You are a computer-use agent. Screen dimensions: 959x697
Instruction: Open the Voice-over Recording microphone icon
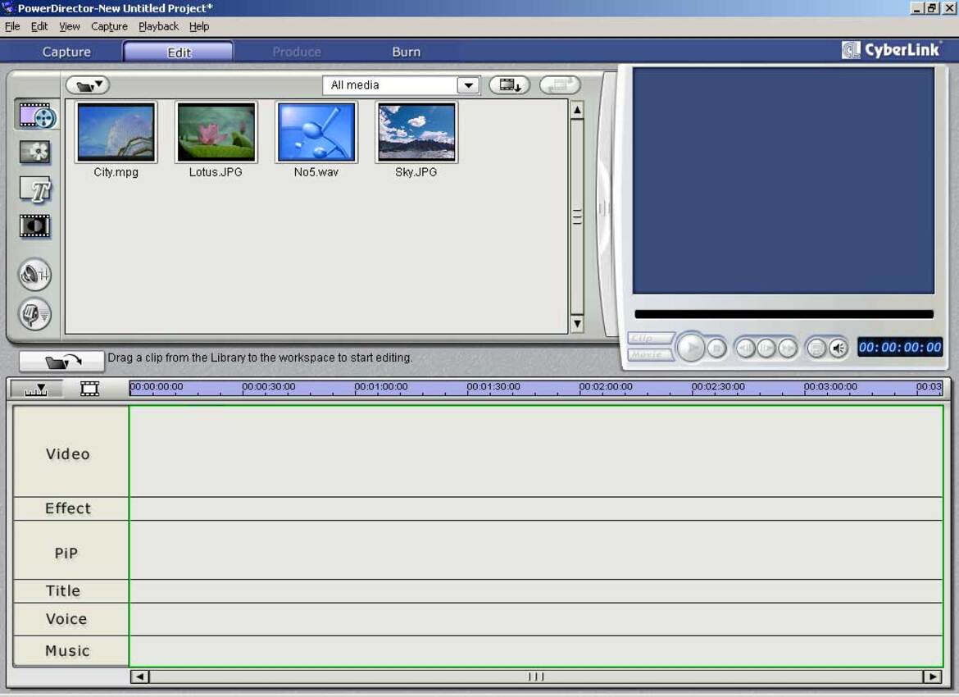pos(35,315)
